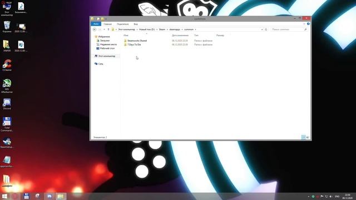Open Explorer Help question mark icon

click(x=308, y=24)
